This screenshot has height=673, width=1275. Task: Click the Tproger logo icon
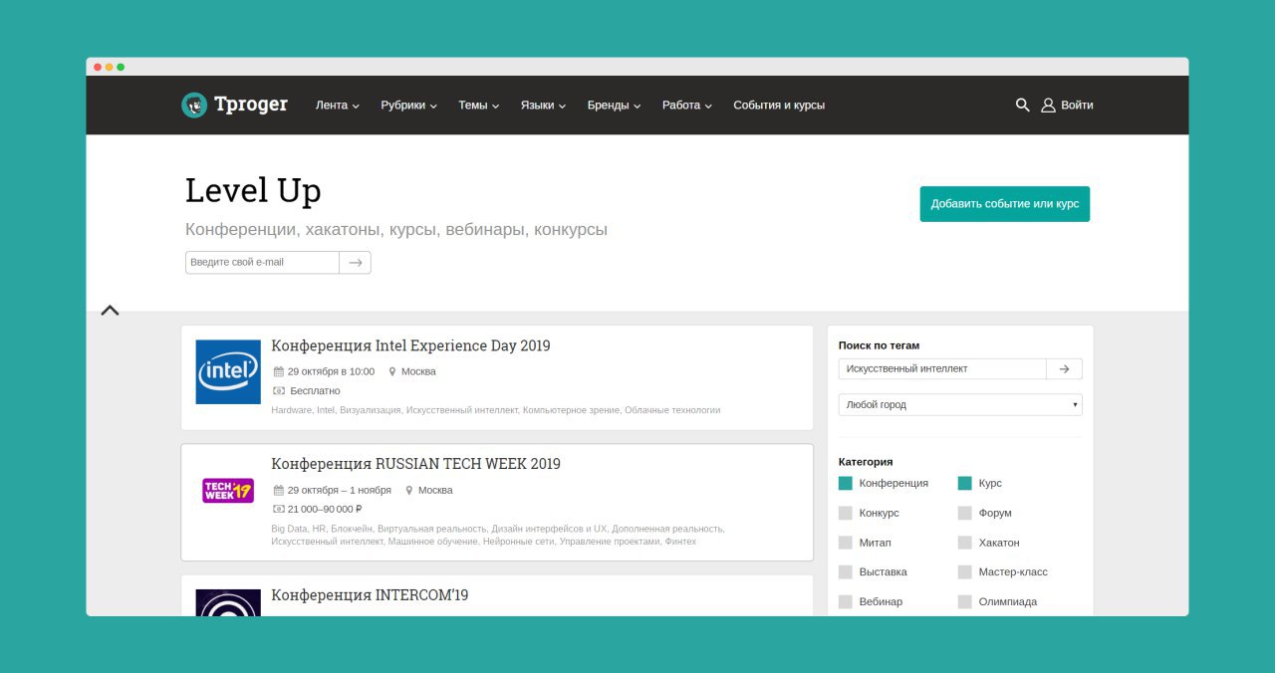(x=194, y=105)
